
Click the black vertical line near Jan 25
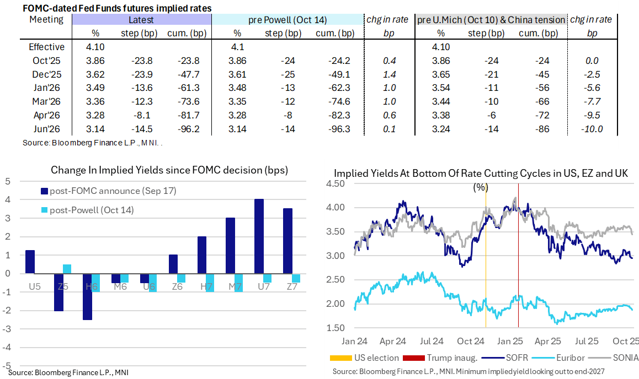coord(518,264)
